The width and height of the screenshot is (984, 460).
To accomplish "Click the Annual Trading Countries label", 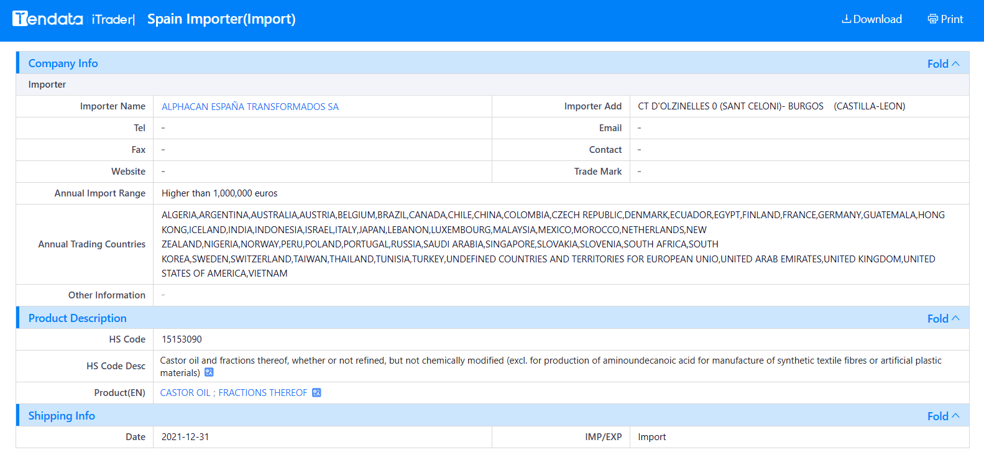I will [x=92, y=244].
